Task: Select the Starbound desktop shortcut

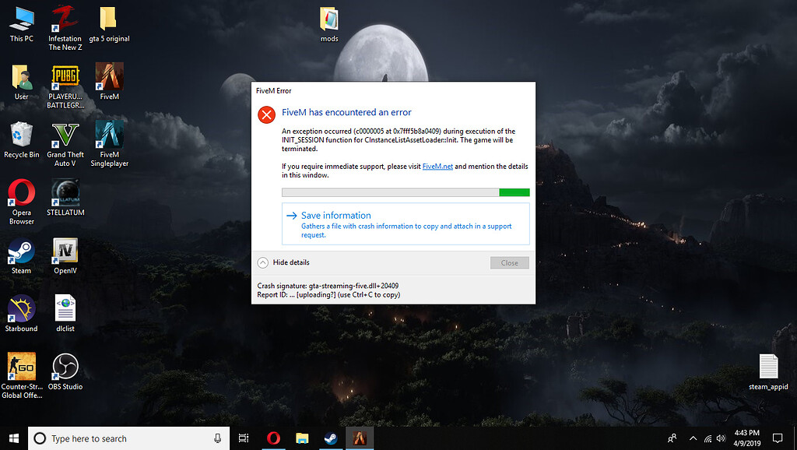Action: (x=21, y=314)
